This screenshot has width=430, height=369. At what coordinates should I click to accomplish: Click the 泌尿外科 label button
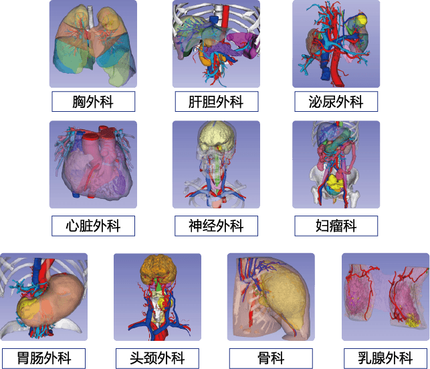coord(336,102)
